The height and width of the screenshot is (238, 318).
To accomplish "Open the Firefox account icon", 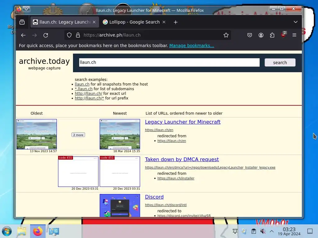I will click(261, 35).
